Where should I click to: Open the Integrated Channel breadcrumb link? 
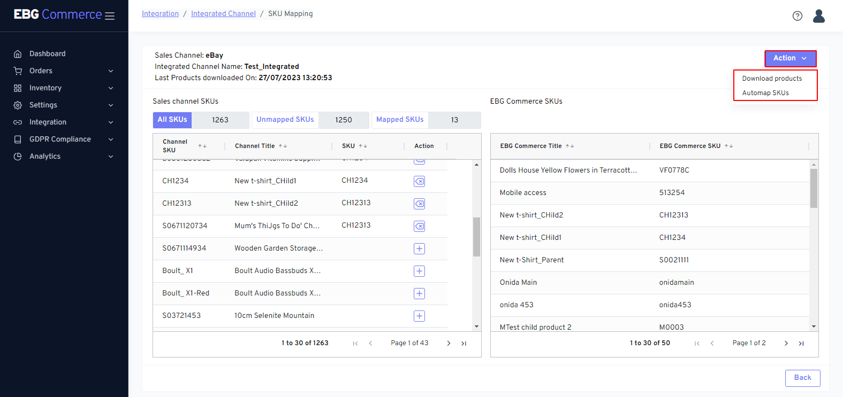tap(223, 14)
